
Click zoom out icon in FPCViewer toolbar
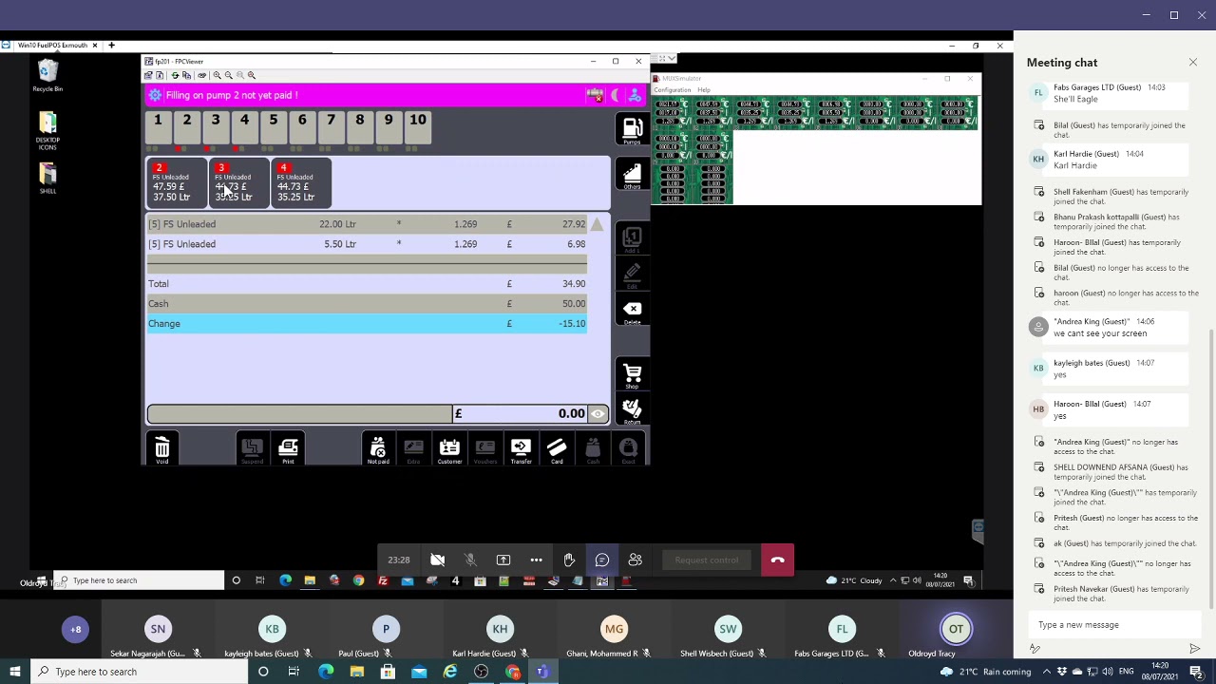point(228,75)
